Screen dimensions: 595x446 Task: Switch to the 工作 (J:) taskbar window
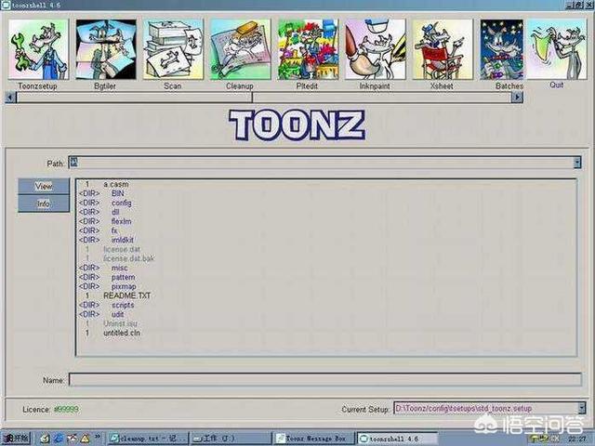coord(231,438)
